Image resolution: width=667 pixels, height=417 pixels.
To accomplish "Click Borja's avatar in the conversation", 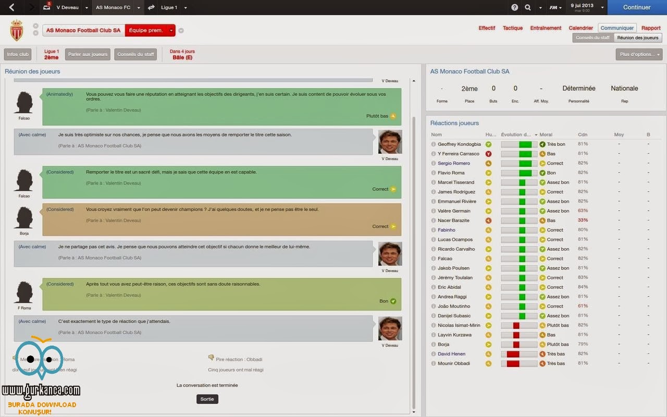I will pyautogui.click(x=24, y=216).
